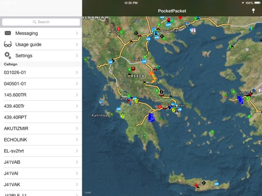The width and height of the screenshot is (262, 196).
Task: Click the Messaging envelope icon
Action: click(x=8, y=33)
